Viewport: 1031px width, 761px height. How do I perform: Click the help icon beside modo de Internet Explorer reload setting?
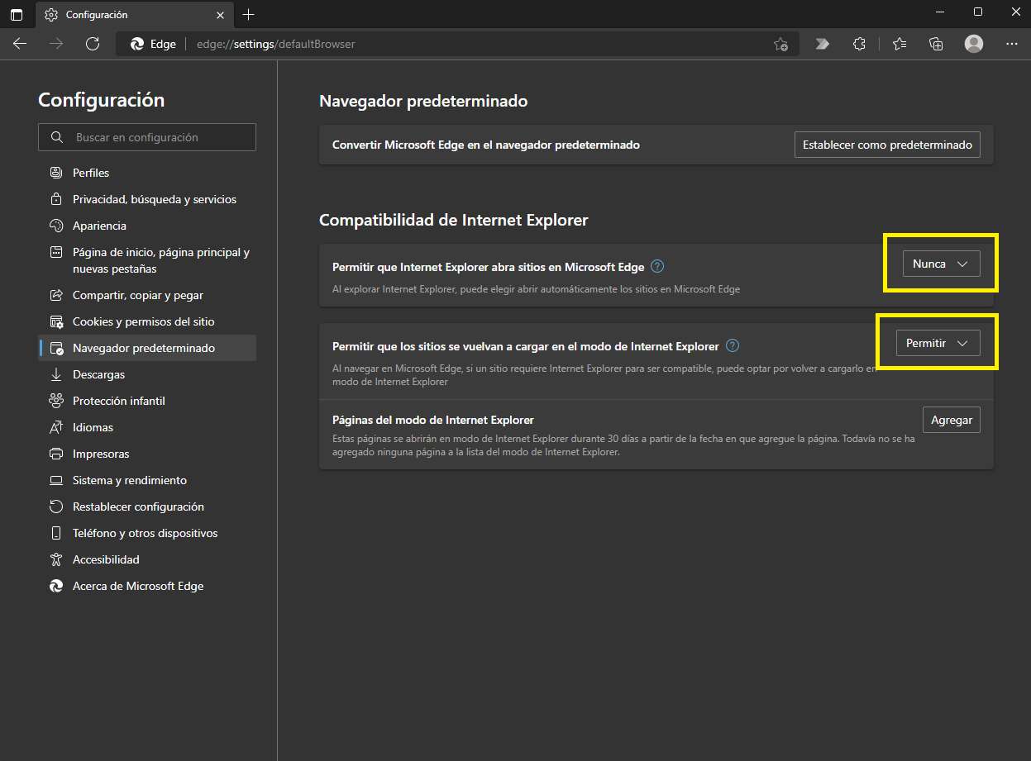(733, 345)
